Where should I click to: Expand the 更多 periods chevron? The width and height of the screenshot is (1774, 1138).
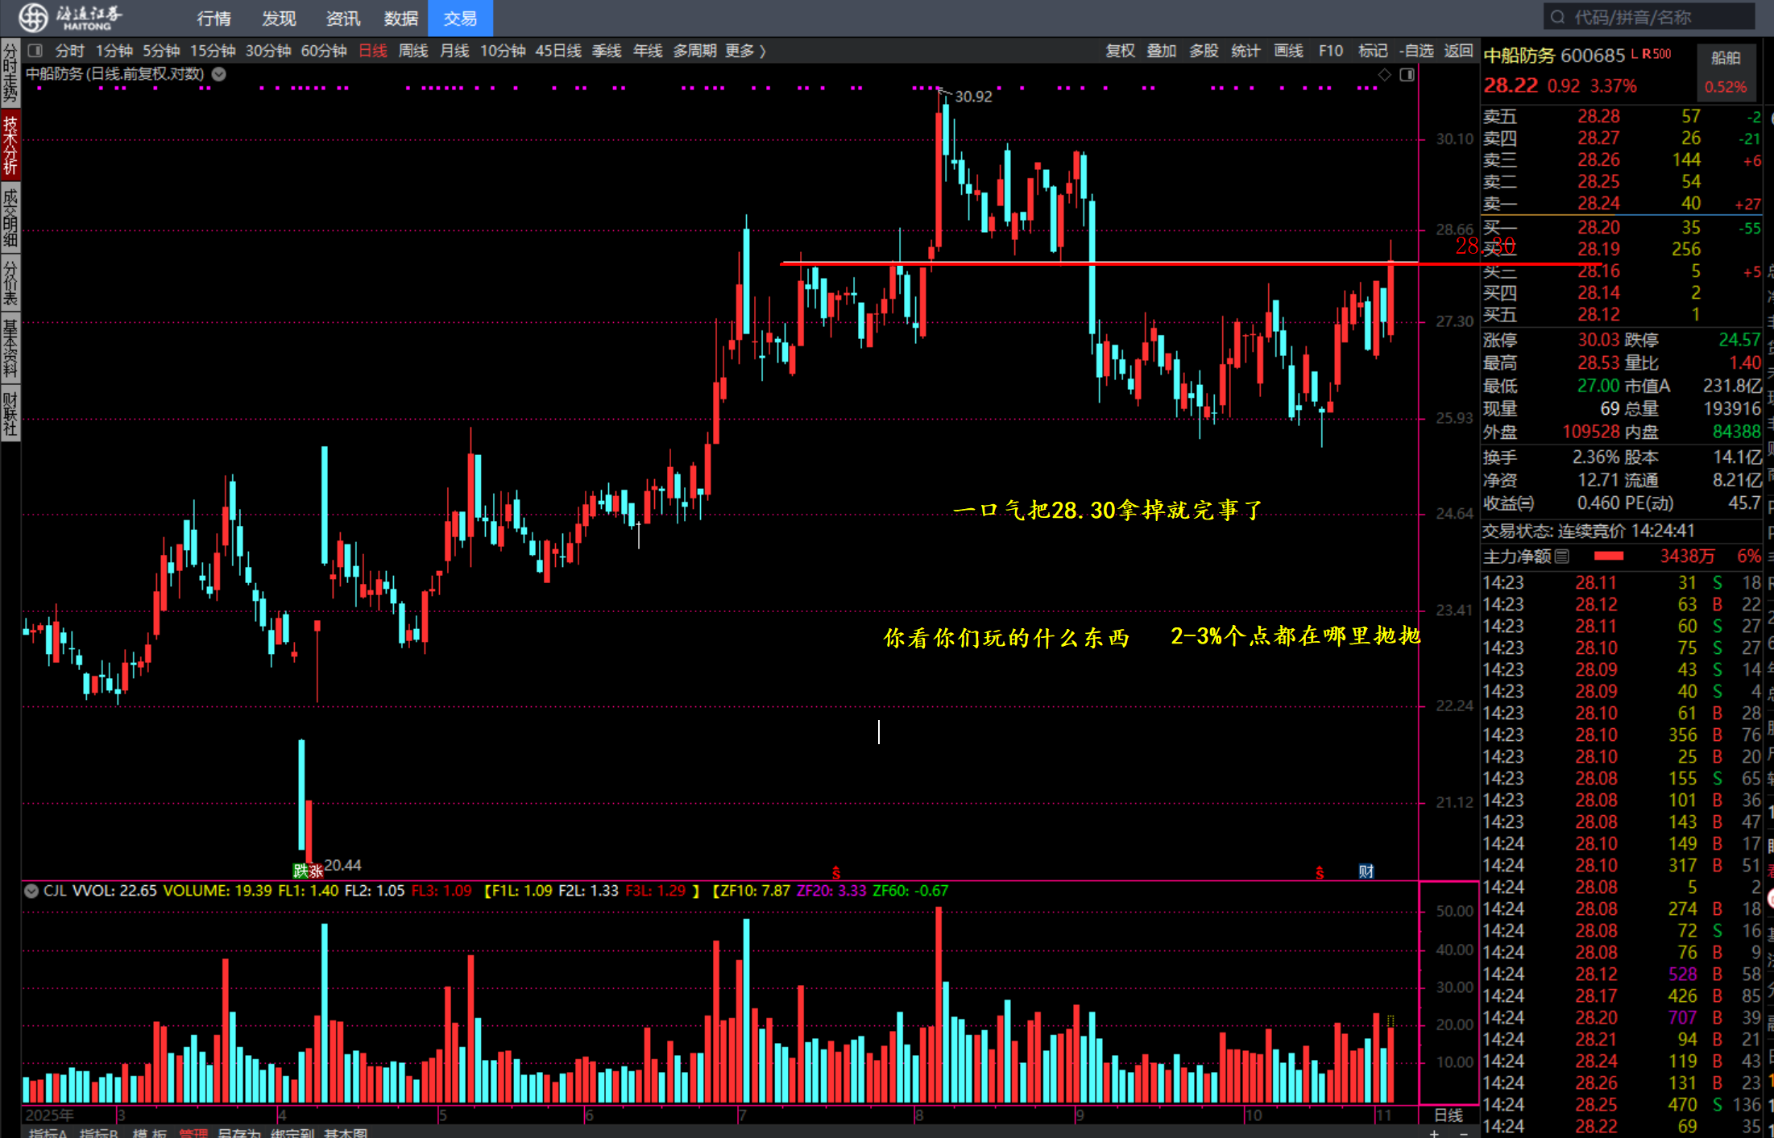(762, 51)
